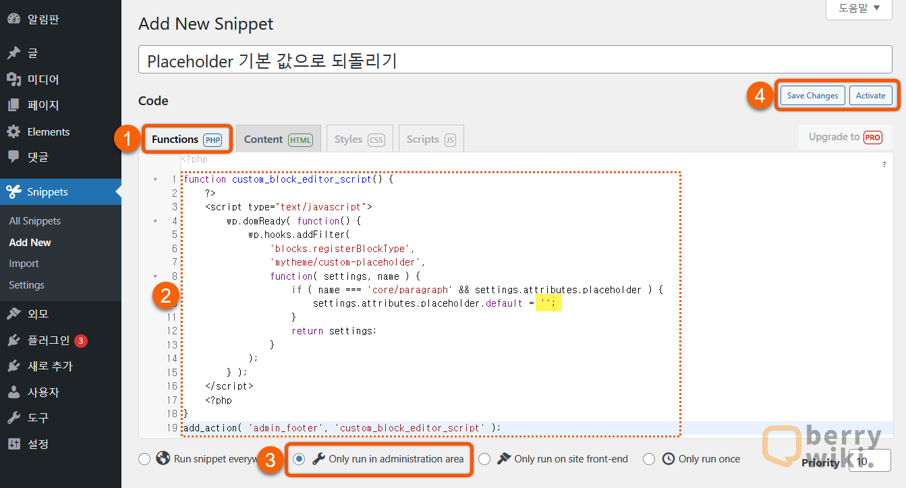Select Only run once radio option

point(649,459)
